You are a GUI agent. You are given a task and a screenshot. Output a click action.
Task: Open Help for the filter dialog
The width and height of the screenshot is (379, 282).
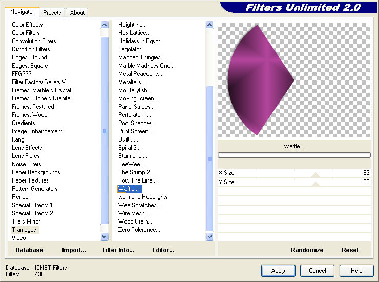tap(356, 271)
